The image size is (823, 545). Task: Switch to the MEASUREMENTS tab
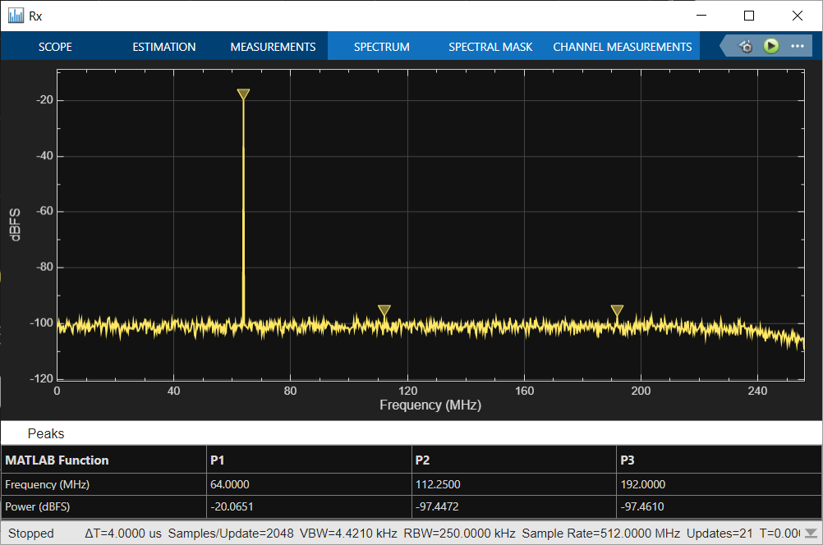[273, 47]
